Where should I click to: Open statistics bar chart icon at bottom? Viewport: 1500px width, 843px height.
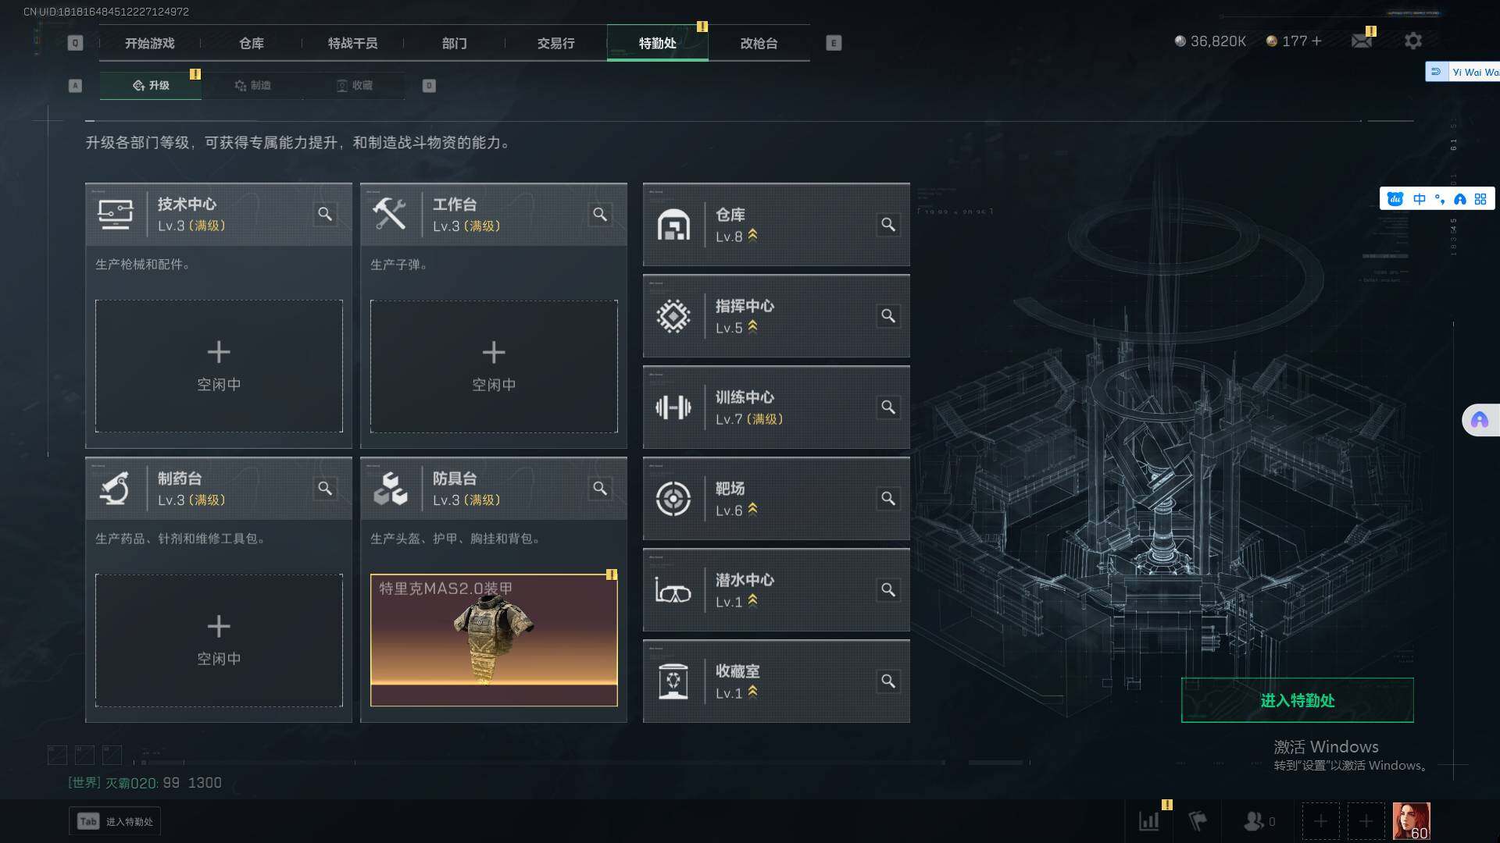point(1149,821)
